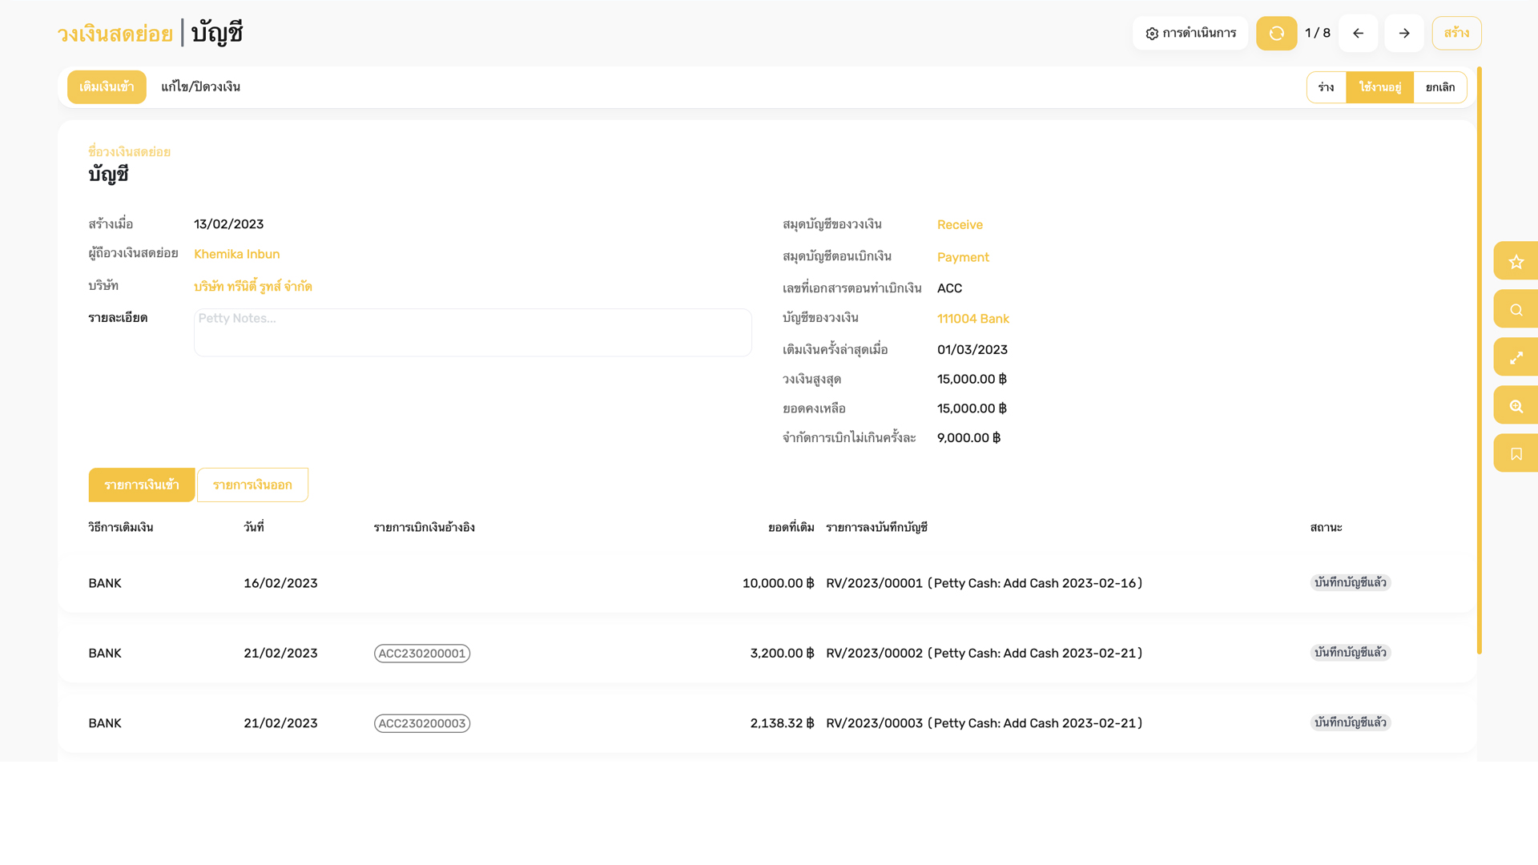Set status to ใช้งานอยู่
Viewport: 1538px width, 865px height.
coord(1379,87)
